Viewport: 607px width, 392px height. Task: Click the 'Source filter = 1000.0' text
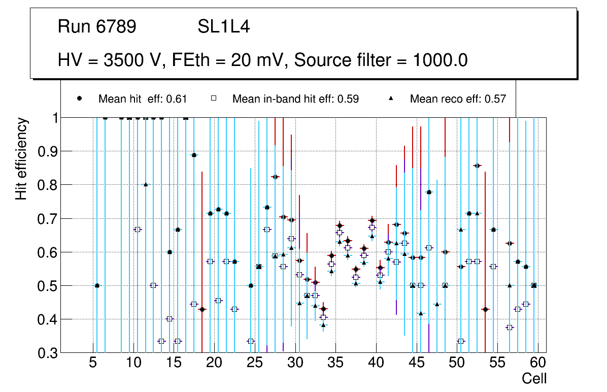pos(381,60)
